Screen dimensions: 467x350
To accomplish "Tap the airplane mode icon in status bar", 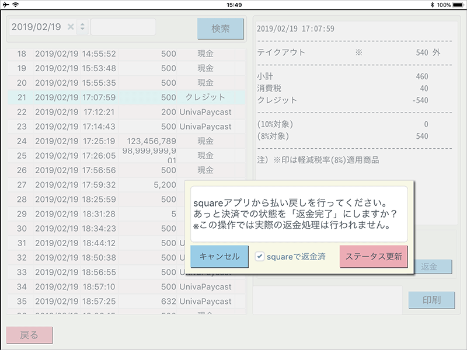I will [x=6, y=4].
